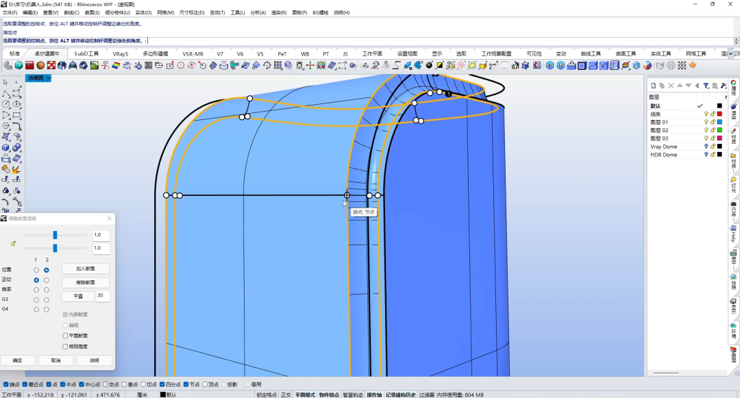Click the 移除断面 button
The image size is (740, 398).
point(86,282)
